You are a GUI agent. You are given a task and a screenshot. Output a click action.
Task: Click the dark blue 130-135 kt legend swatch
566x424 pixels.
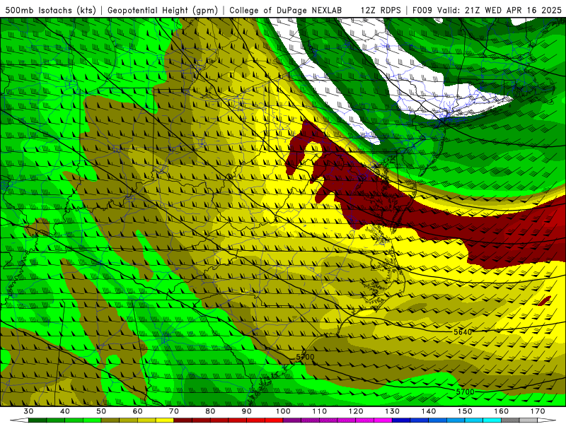point(401,420)
